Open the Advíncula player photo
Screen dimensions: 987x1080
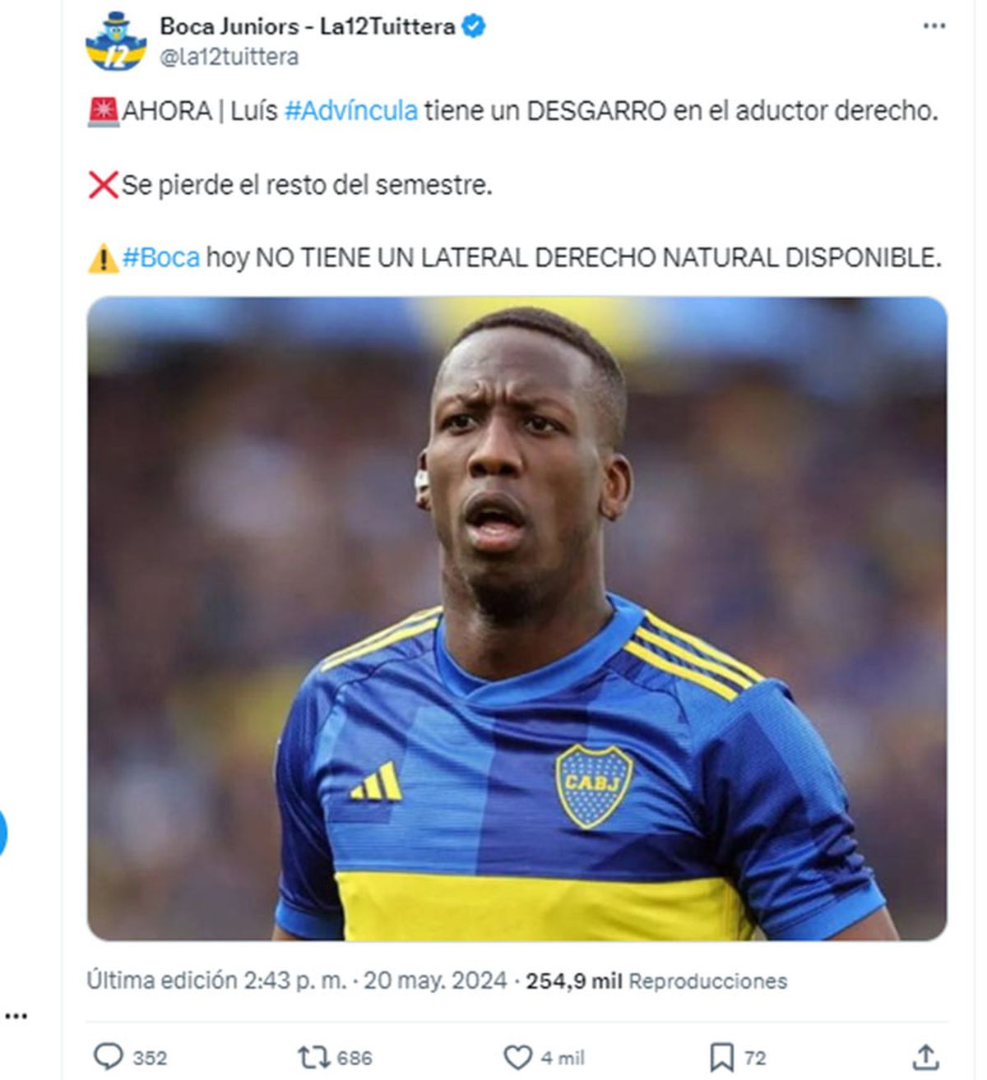[517, 619]
